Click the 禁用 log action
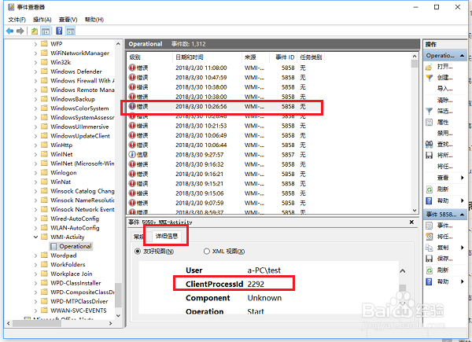Screen dimensions: 472x342 445,133
